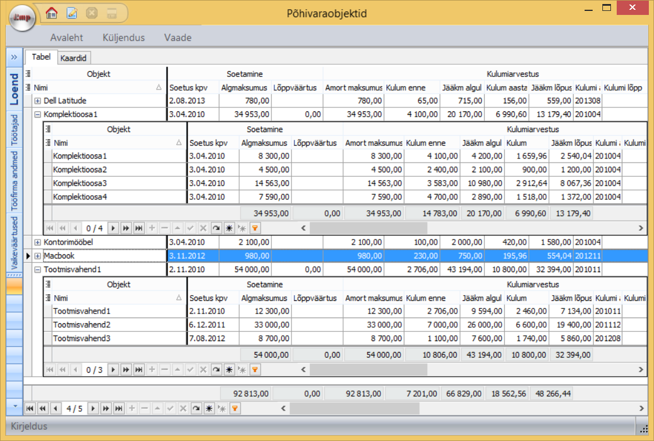Expand the Kontorimööbel row
The image size is (654, 441).
click(x=38, y=242)
